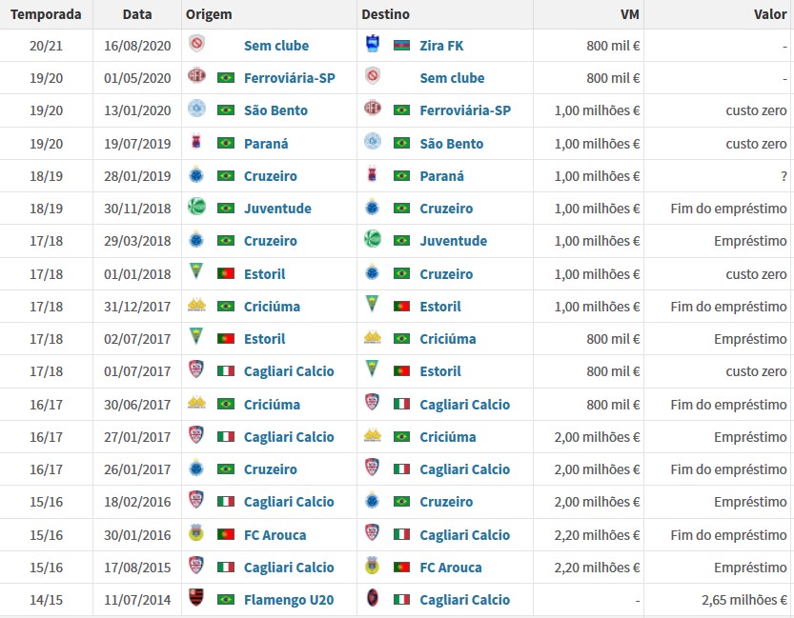This screenshot has width=794, height=618.
Task: Click the Sem clube icon in the first row
Action: click(196, 45)
